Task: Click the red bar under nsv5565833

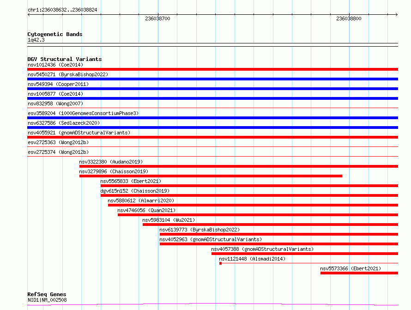Action: coord(249,186)
